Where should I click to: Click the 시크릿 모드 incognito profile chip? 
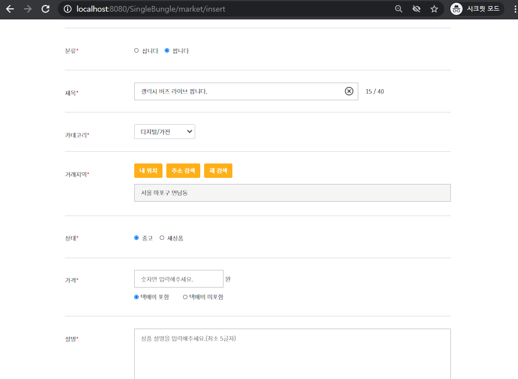point(478,9)
